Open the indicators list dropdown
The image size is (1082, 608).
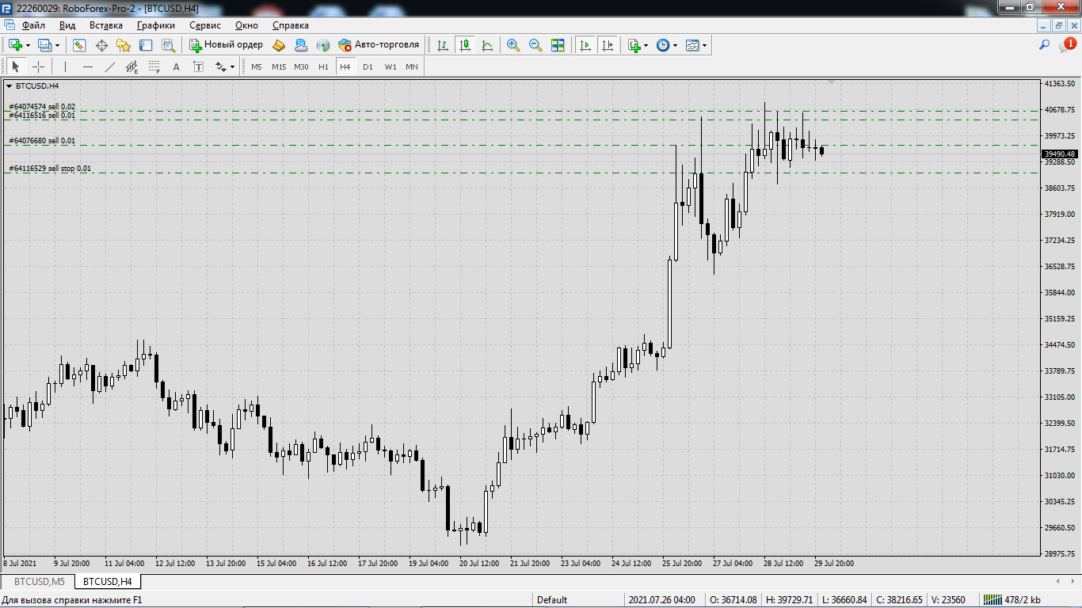click(646, 45)
